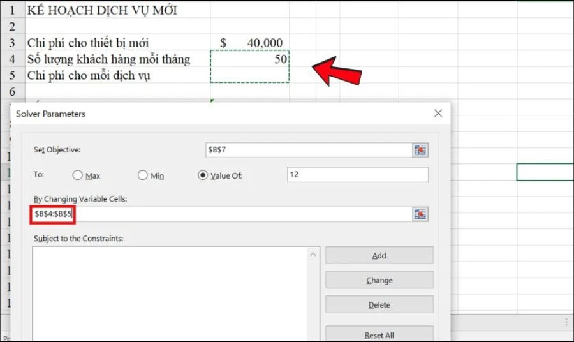The height and width of the screenshot is (342, 574).
Task: Click scroll up arrow in constraints list
Action: point(313,255)
